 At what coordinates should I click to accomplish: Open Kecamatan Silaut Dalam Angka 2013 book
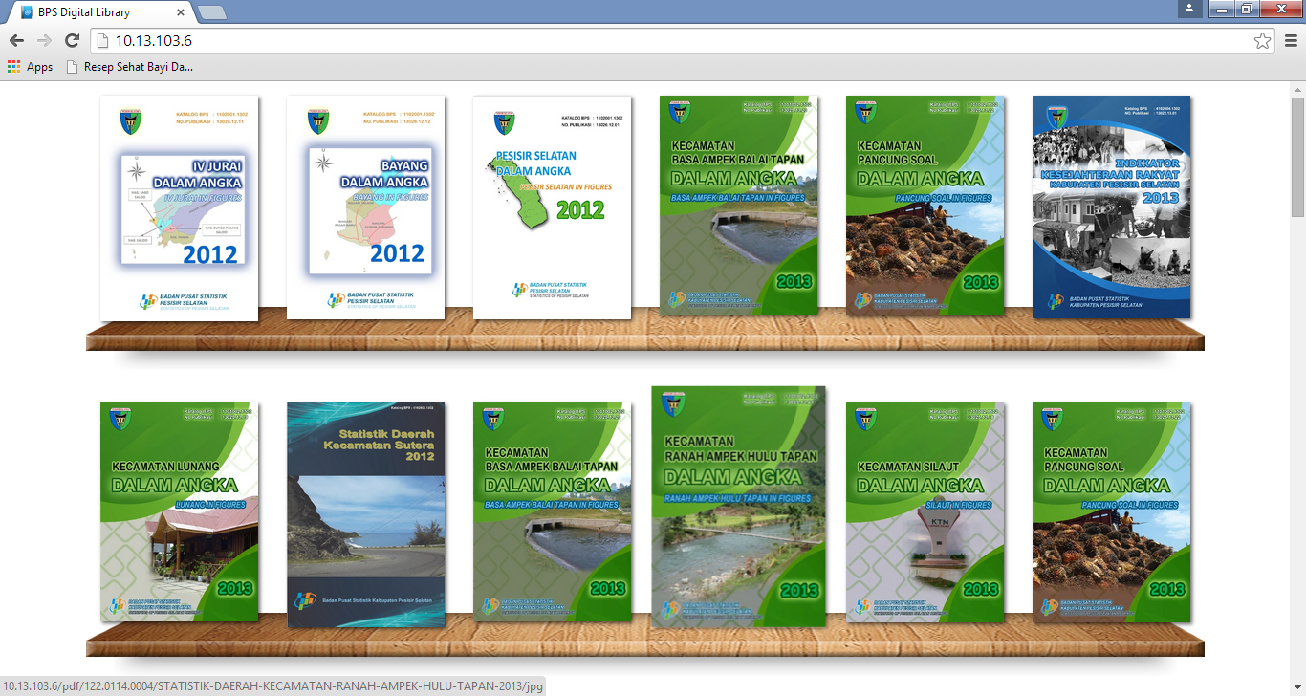(925, 511)
